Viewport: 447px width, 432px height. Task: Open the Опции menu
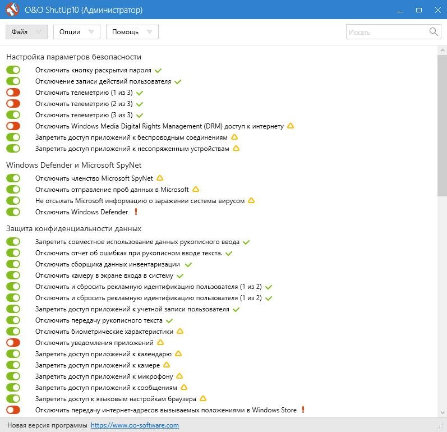point(77,31)
